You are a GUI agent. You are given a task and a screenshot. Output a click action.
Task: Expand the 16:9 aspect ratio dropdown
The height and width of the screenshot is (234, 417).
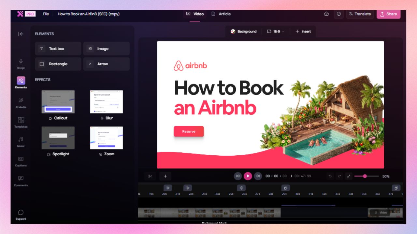(276, 32)
